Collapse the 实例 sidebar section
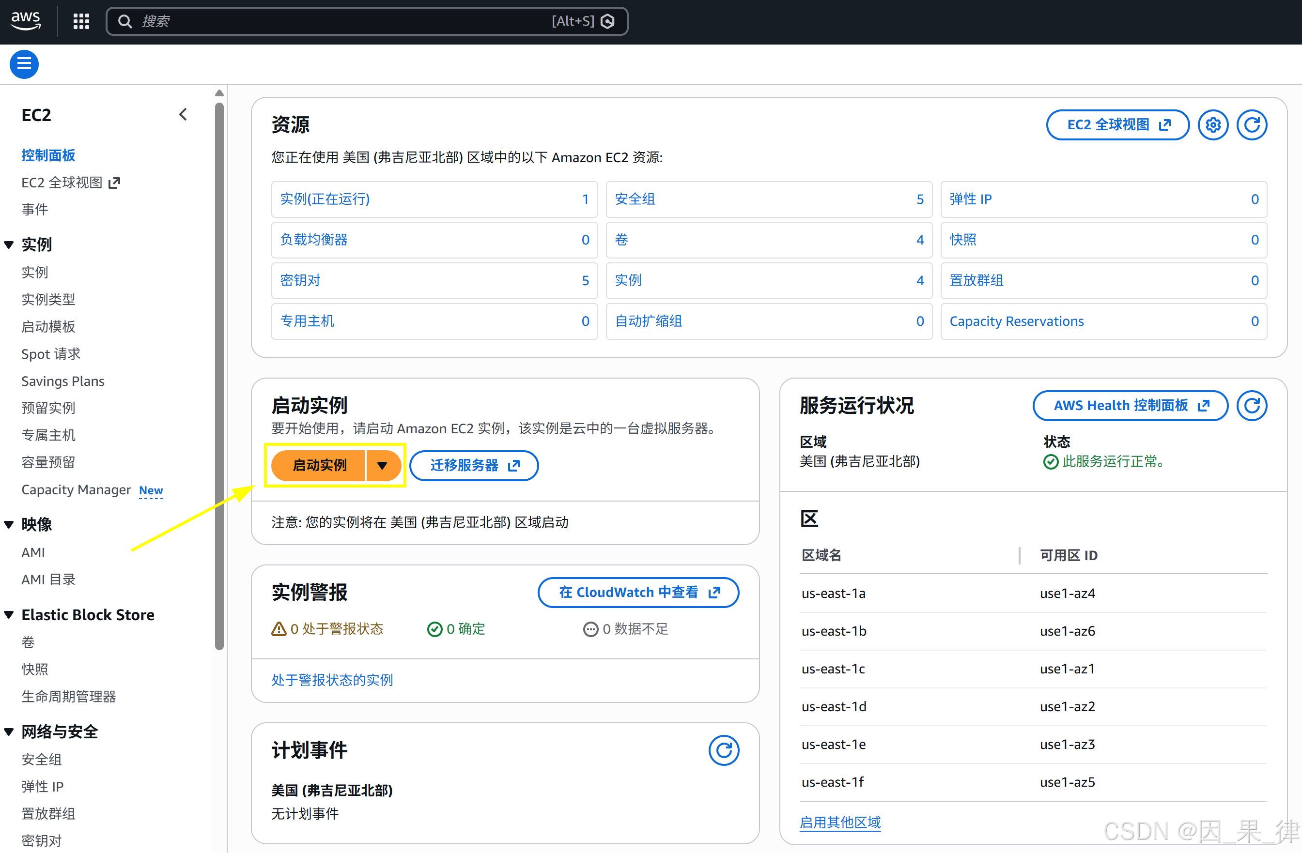Image resolution: width=1302 pixels, height=853 pixels. point(9,244)
